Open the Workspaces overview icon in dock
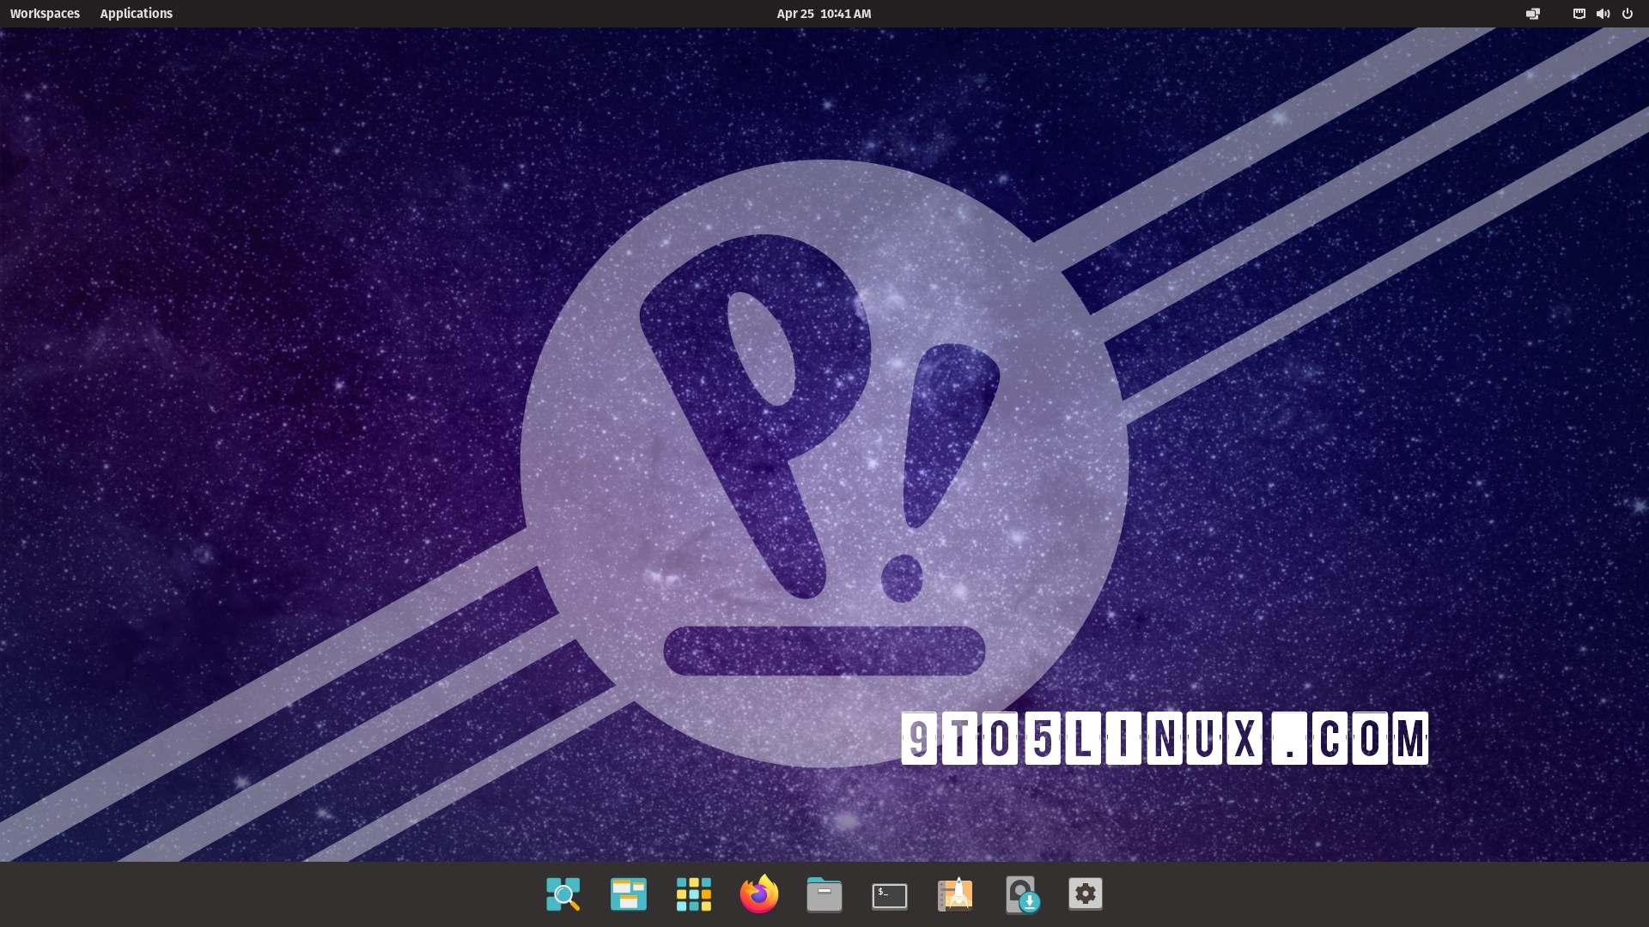1649x927 pixels. pos(629,894)
